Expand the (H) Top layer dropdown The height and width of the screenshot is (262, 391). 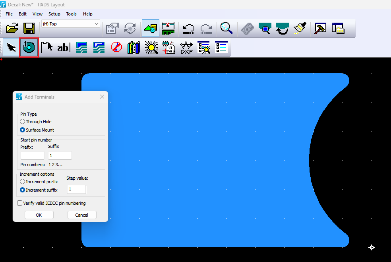pos(97,24)
